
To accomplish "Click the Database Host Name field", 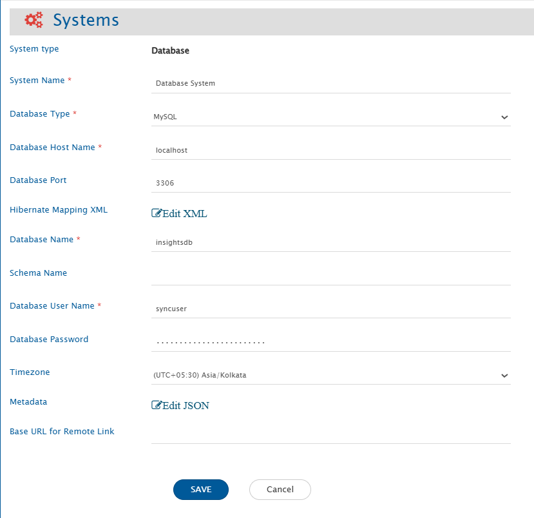I will (x=330, y=149).
